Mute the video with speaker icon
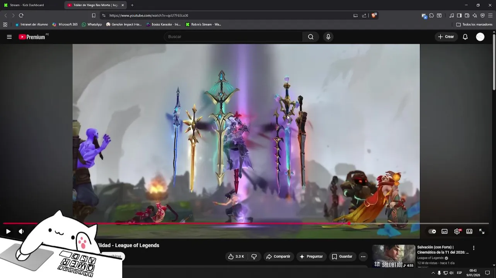Screen dimensions: 496x278 pos(21,231)
